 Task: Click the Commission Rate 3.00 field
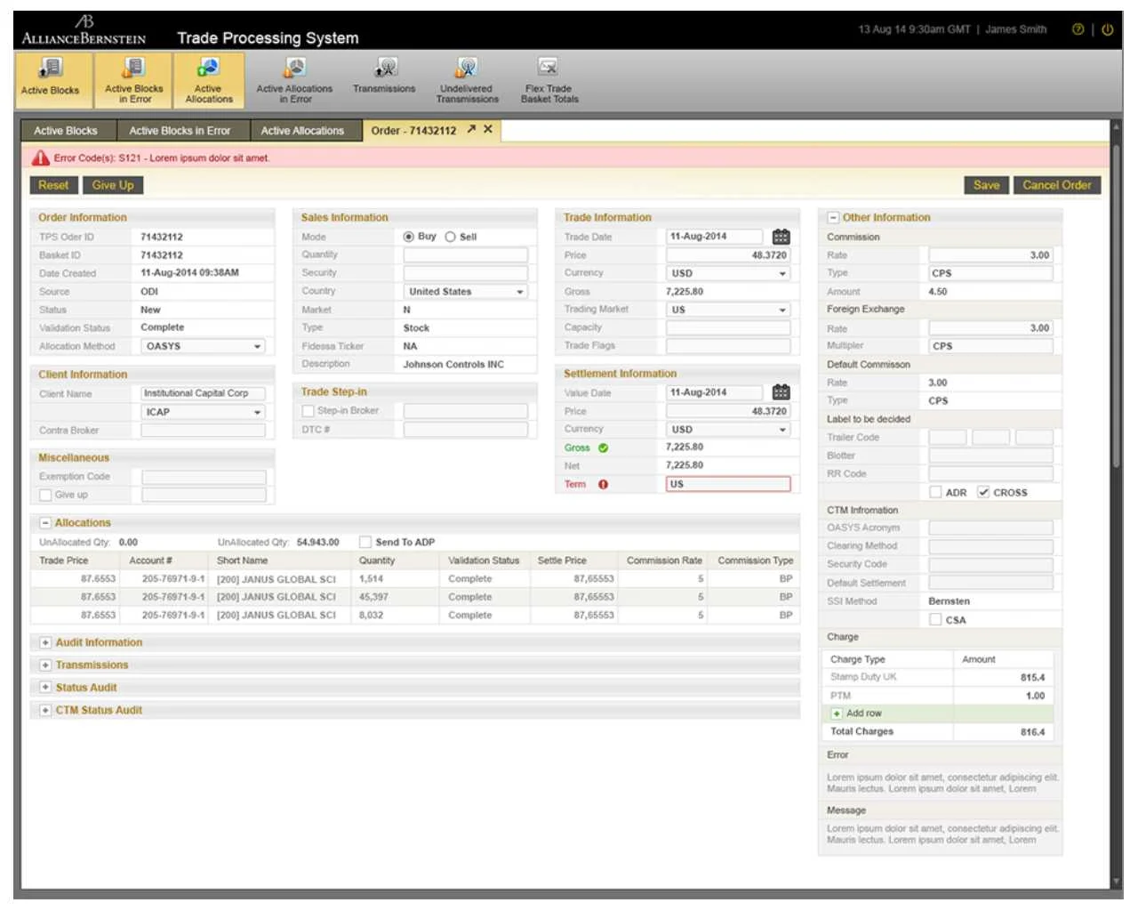pyautogui.click(x=991, y=255)
